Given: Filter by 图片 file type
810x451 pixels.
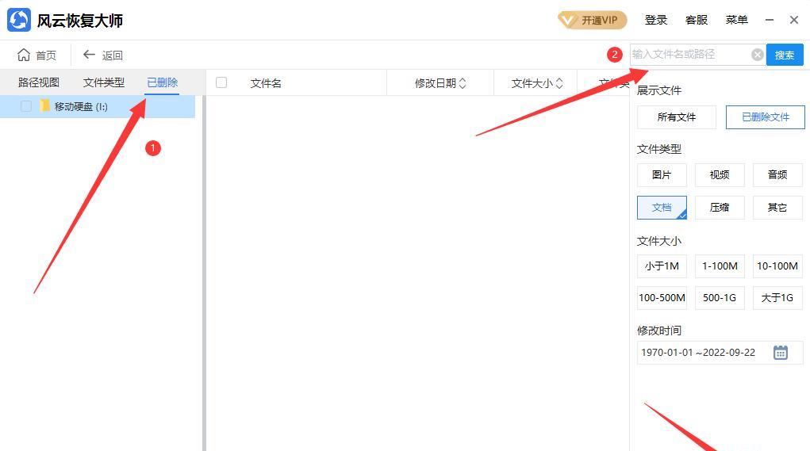Looking at the screenshot, I should pos(662,175).
